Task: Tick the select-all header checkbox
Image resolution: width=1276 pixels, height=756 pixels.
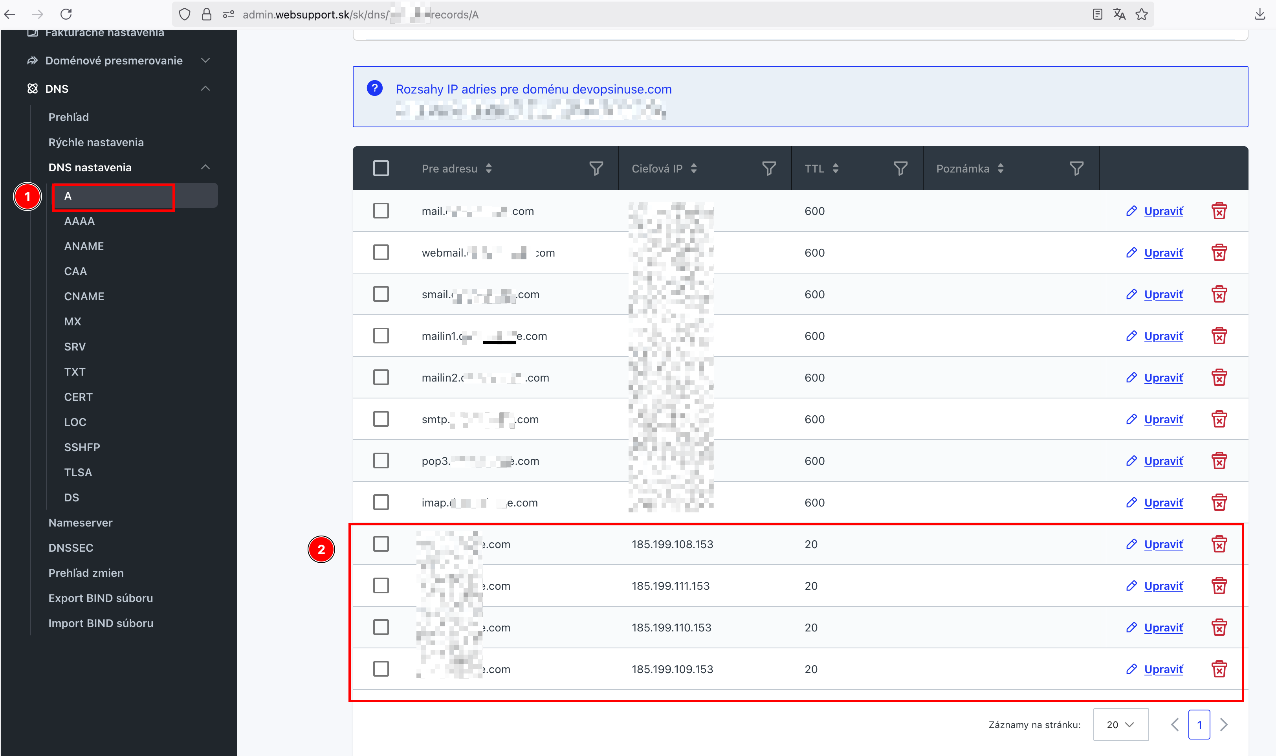Action: coord(381,169)
